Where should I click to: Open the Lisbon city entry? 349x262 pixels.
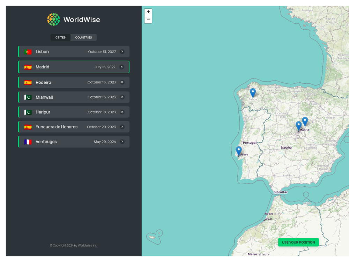click(x=74, y=52)
